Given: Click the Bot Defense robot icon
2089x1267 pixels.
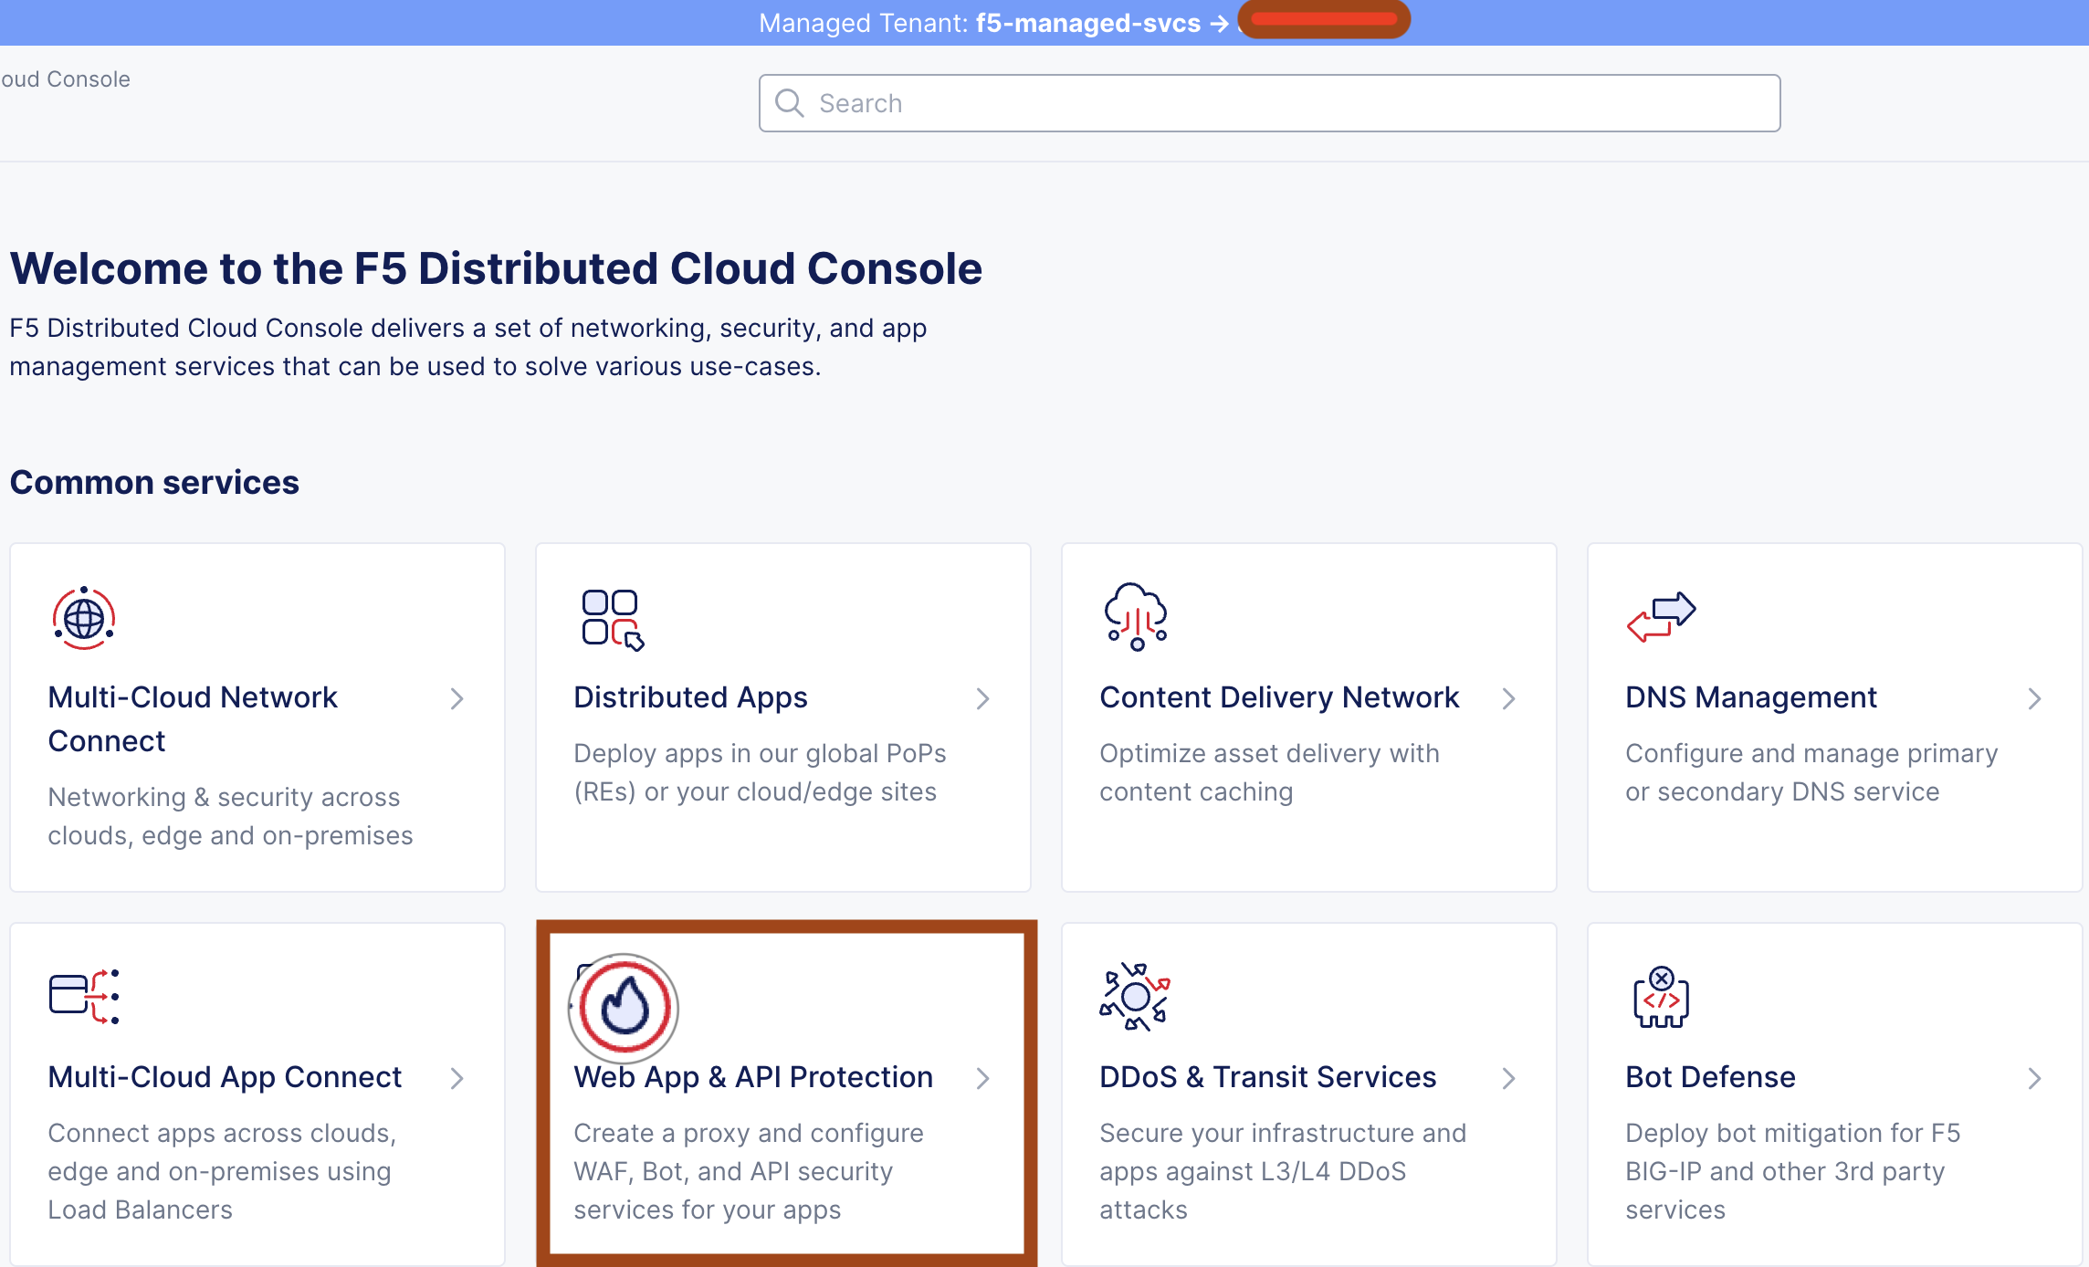Looking at the screenshot, I should (1661, 997).
